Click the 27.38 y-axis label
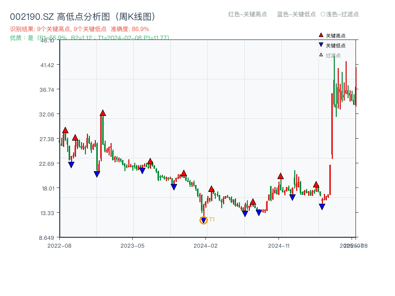This screenshot has width=395, height=296. [46, 139]
